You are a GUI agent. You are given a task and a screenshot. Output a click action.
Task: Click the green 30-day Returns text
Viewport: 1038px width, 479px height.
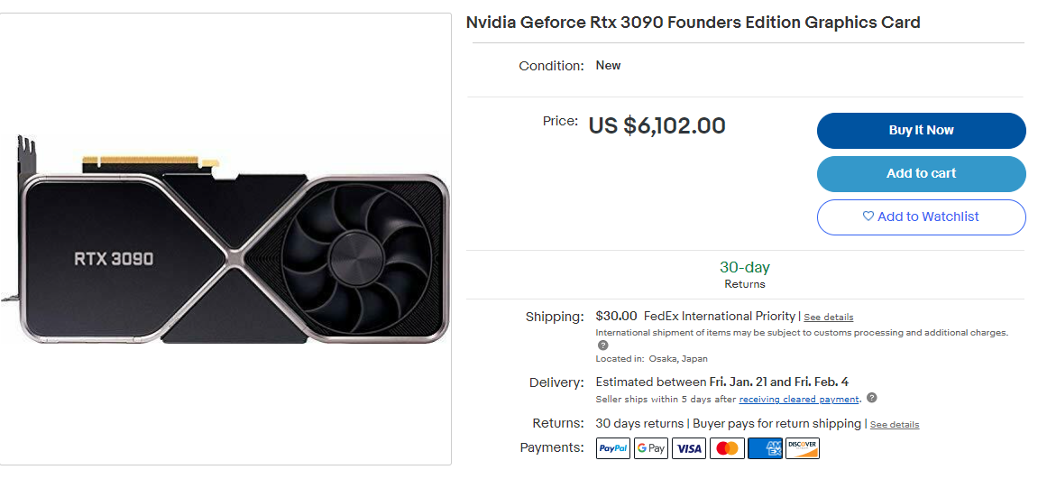744,268
